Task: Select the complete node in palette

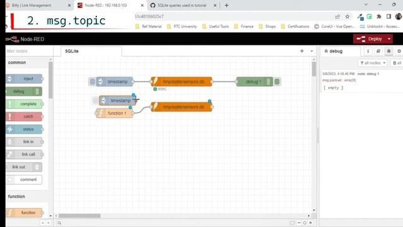Action: coord(25,104)
